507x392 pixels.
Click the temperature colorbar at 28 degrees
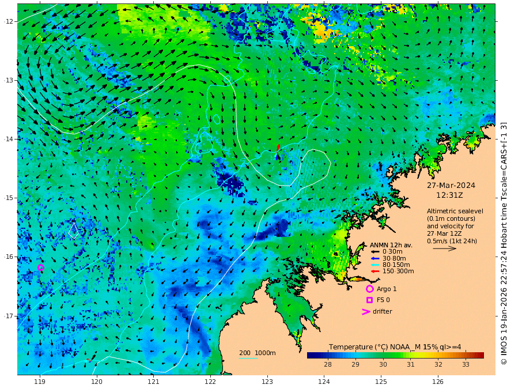(x=328, y=355)
